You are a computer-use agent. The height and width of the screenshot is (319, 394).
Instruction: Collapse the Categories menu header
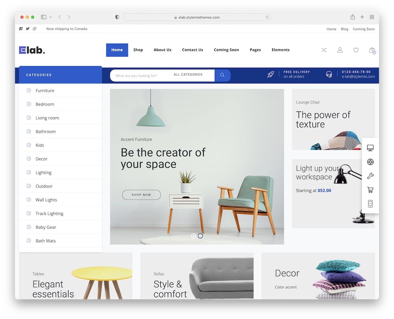61,75
